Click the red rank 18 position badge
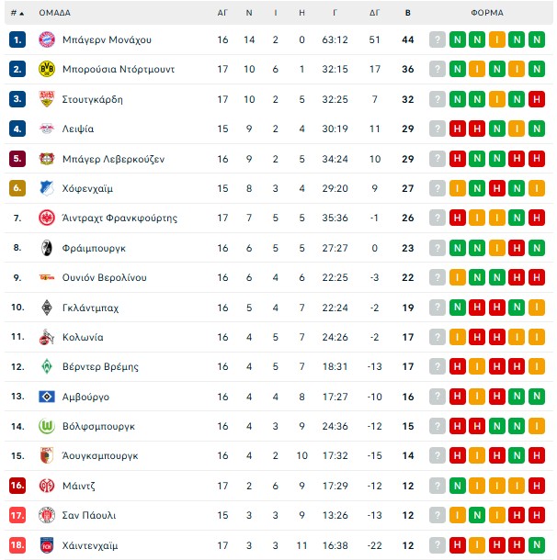557x560 pixels. click(x=17, y=545)
